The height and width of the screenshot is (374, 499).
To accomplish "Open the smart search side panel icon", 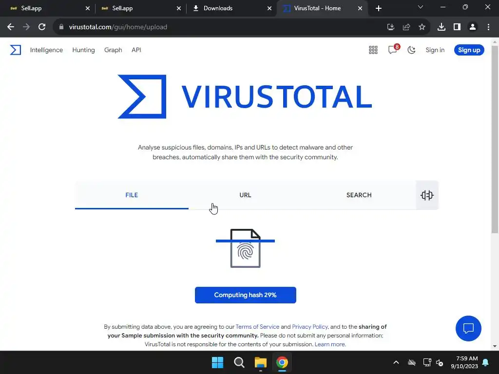I will [427, 195].
